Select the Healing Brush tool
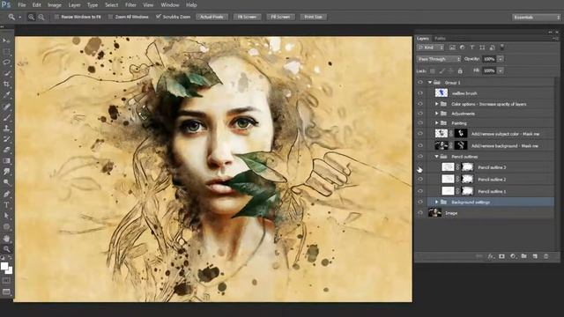564x317 pixels. pyautogui.click(x=6, y=107)
